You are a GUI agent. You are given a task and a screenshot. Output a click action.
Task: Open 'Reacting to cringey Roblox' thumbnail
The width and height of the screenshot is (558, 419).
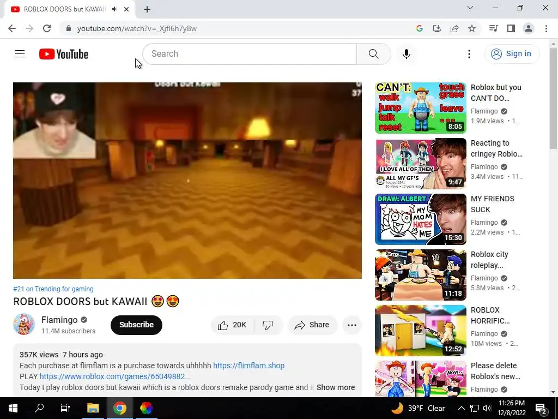click(x=420, y=164)
